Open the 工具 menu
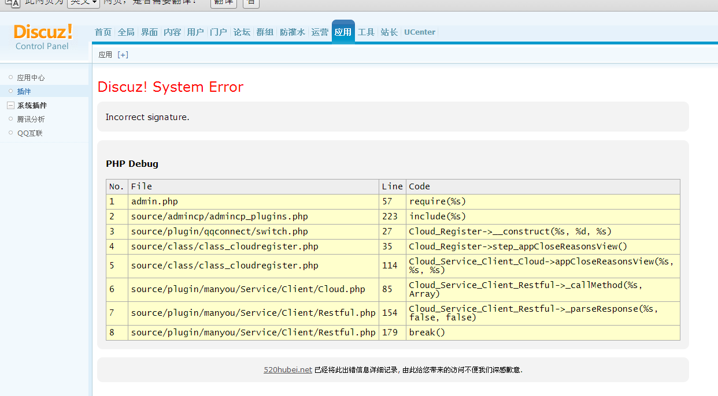Viewport: 718px width, 396px height. click(x=366, y=32)
